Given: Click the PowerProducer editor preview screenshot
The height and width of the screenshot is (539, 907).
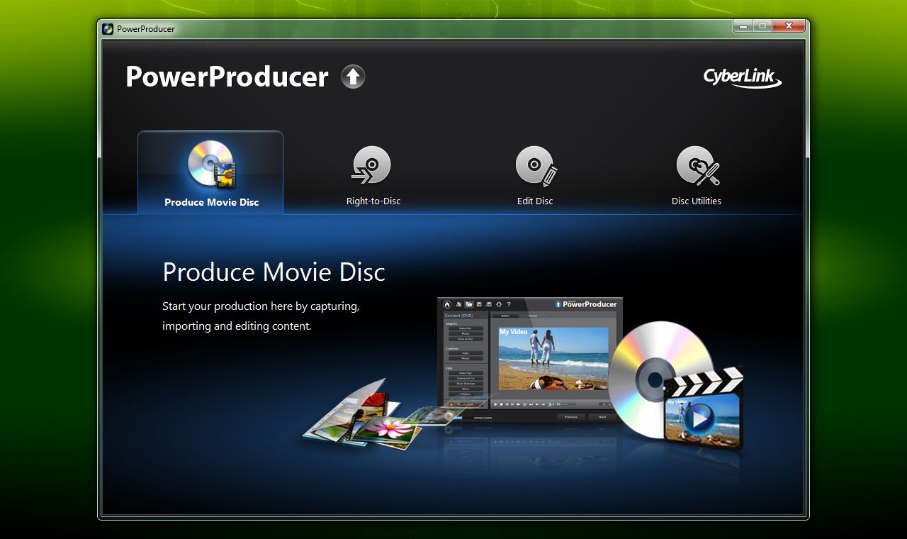Looking at the screenshot, I should coord(530,360).
